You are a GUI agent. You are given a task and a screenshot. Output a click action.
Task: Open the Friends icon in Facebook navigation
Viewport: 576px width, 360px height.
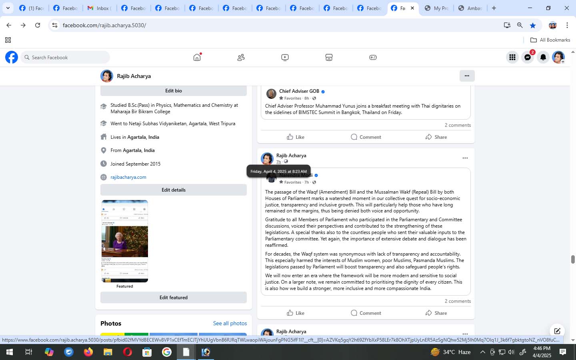pyautogui.click(x=241, y=57)
